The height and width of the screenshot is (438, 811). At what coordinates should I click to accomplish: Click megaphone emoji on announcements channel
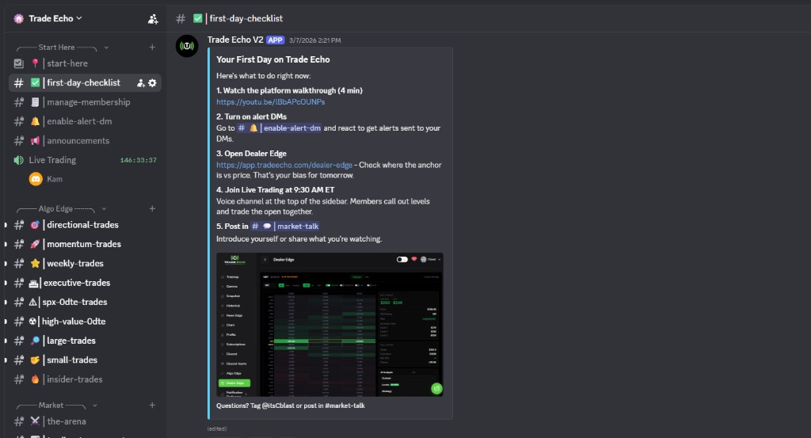pos(35,141)
